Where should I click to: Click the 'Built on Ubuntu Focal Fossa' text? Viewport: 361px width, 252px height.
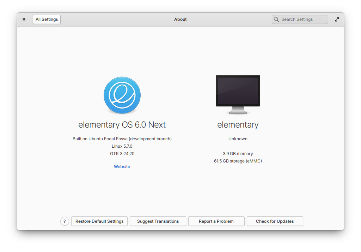(x=122, y=139)
